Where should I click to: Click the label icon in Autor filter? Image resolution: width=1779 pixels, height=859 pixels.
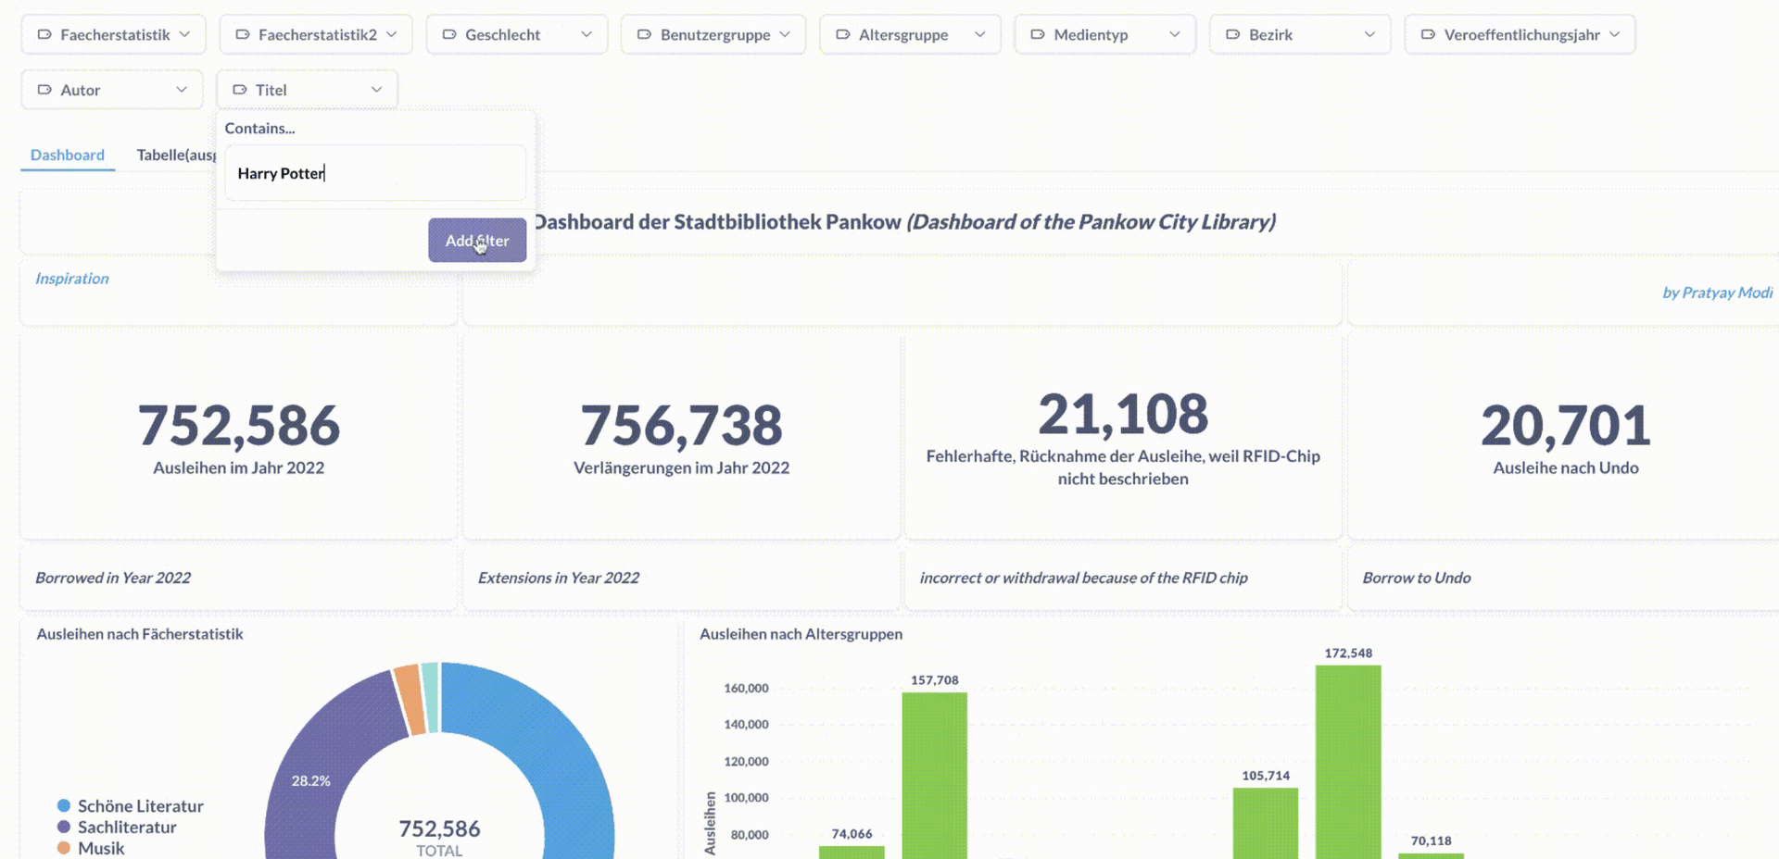click(44, 90)
